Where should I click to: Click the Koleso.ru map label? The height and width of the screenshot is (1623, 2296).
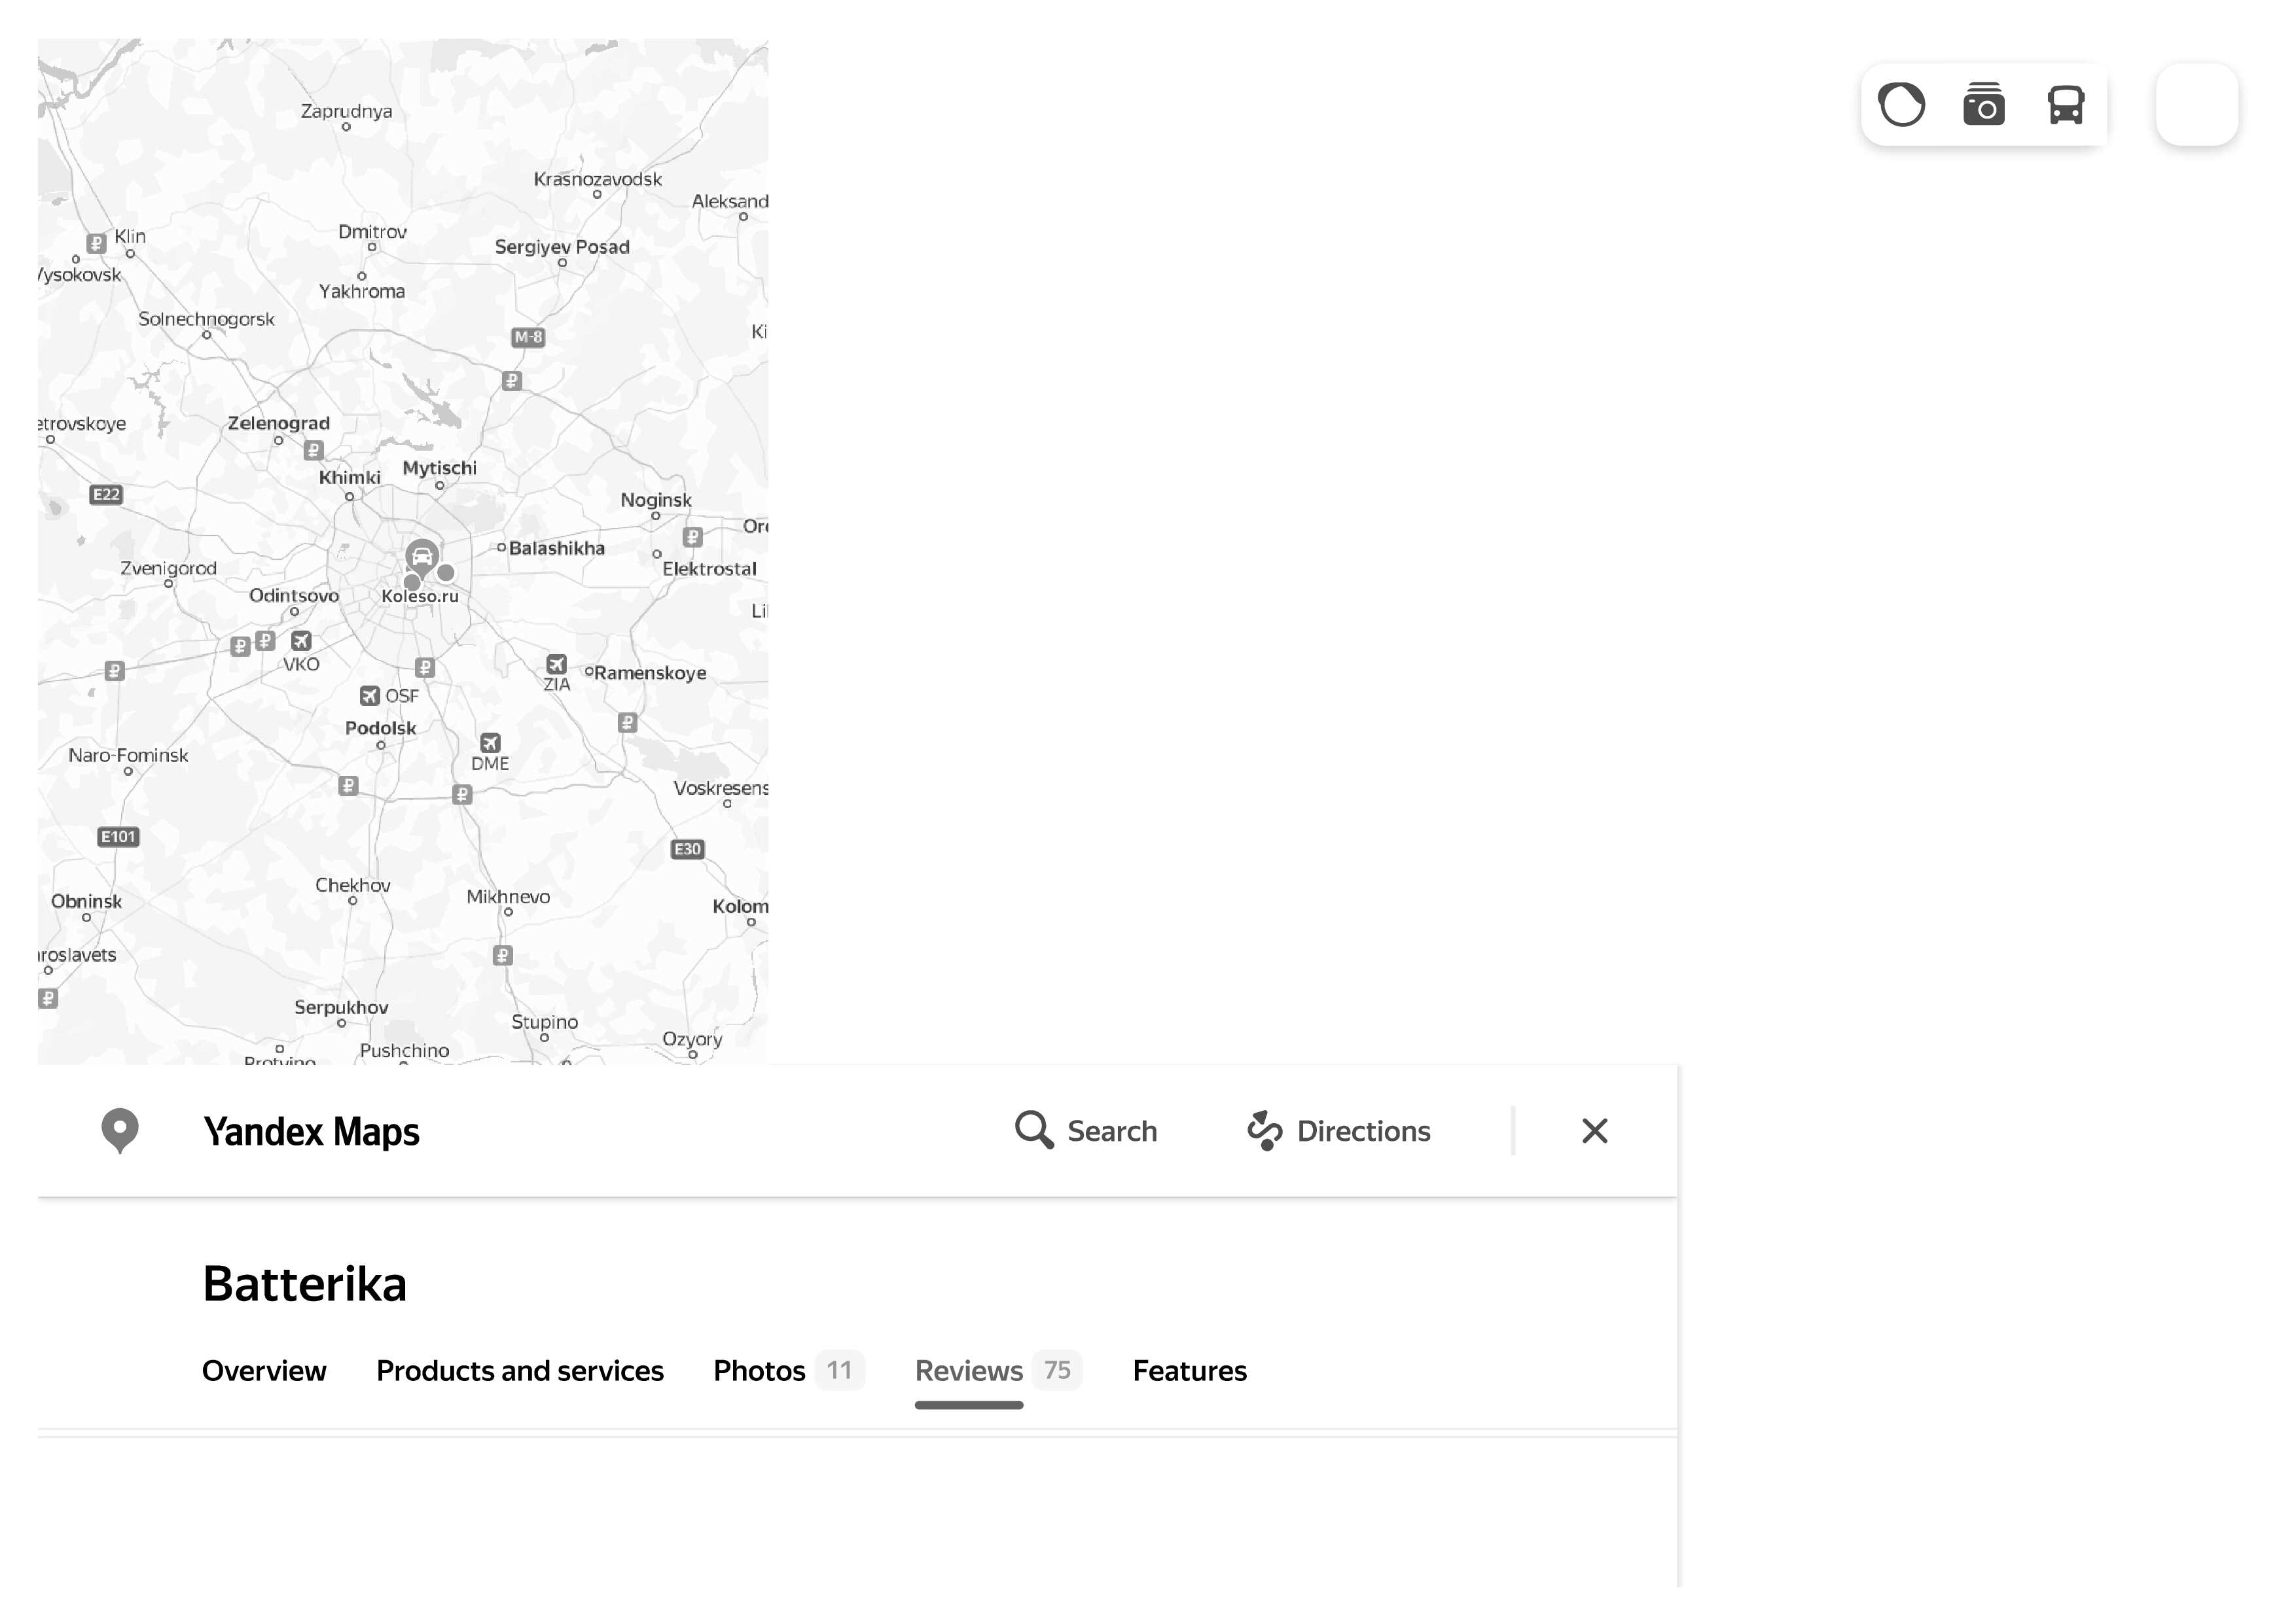[x=420, y=596]
